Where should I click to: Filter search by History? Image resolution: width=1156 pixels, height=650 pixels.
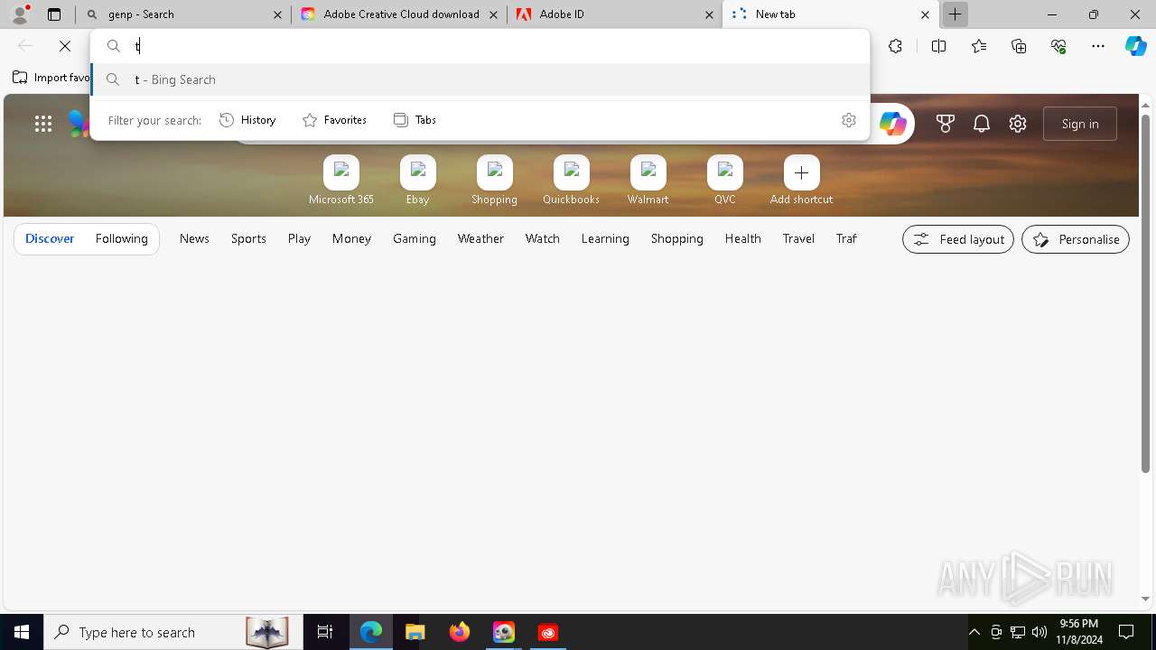pos(247,120)
